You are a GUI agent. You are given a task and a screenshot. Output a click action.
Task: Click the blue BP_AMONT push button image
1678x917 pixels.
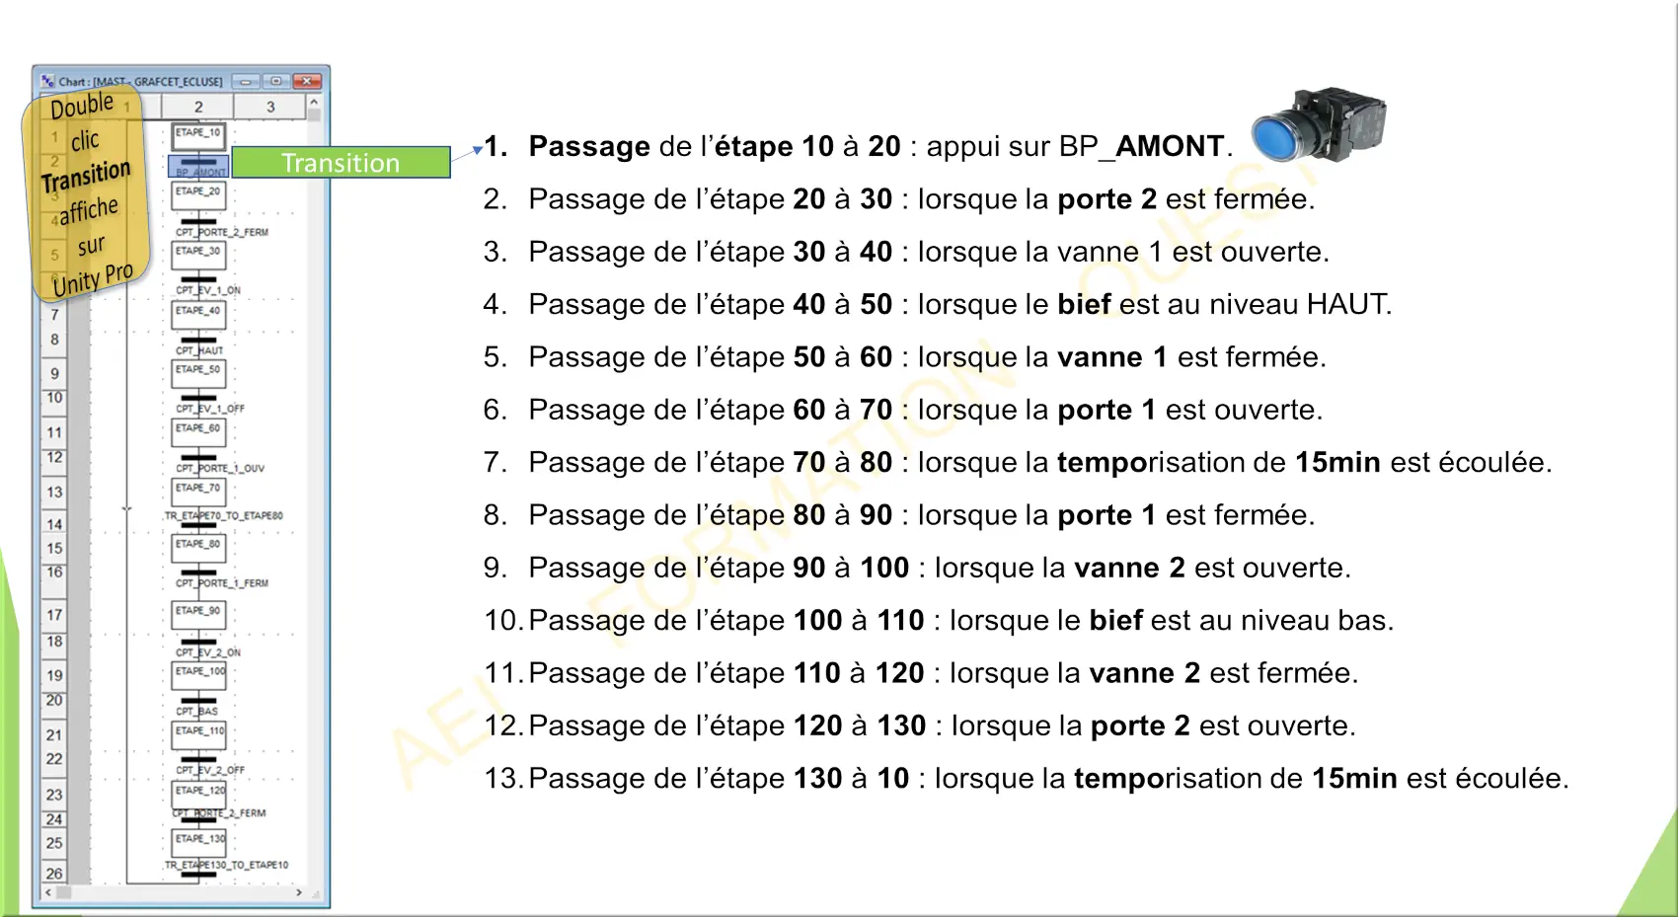[x=1319, y=125]
